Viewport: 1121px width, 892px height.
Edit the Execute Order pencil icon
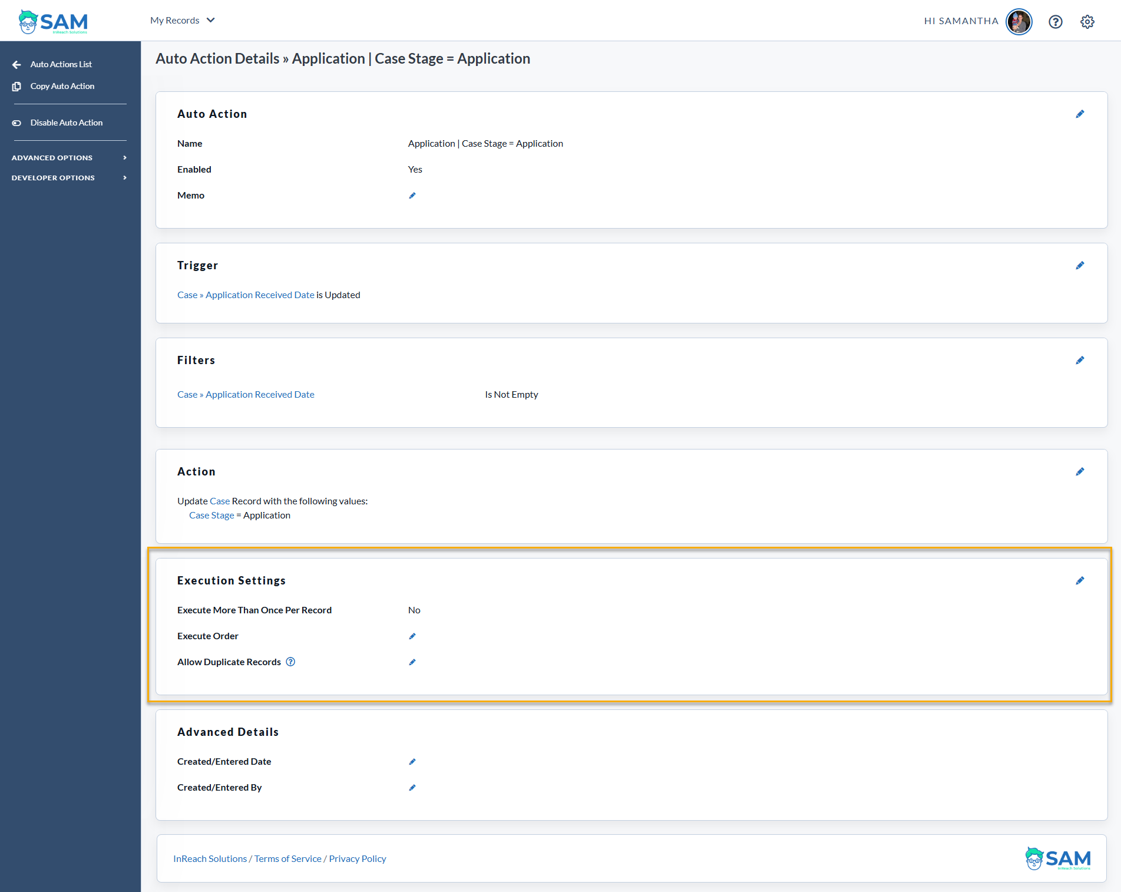coord(412,636)
